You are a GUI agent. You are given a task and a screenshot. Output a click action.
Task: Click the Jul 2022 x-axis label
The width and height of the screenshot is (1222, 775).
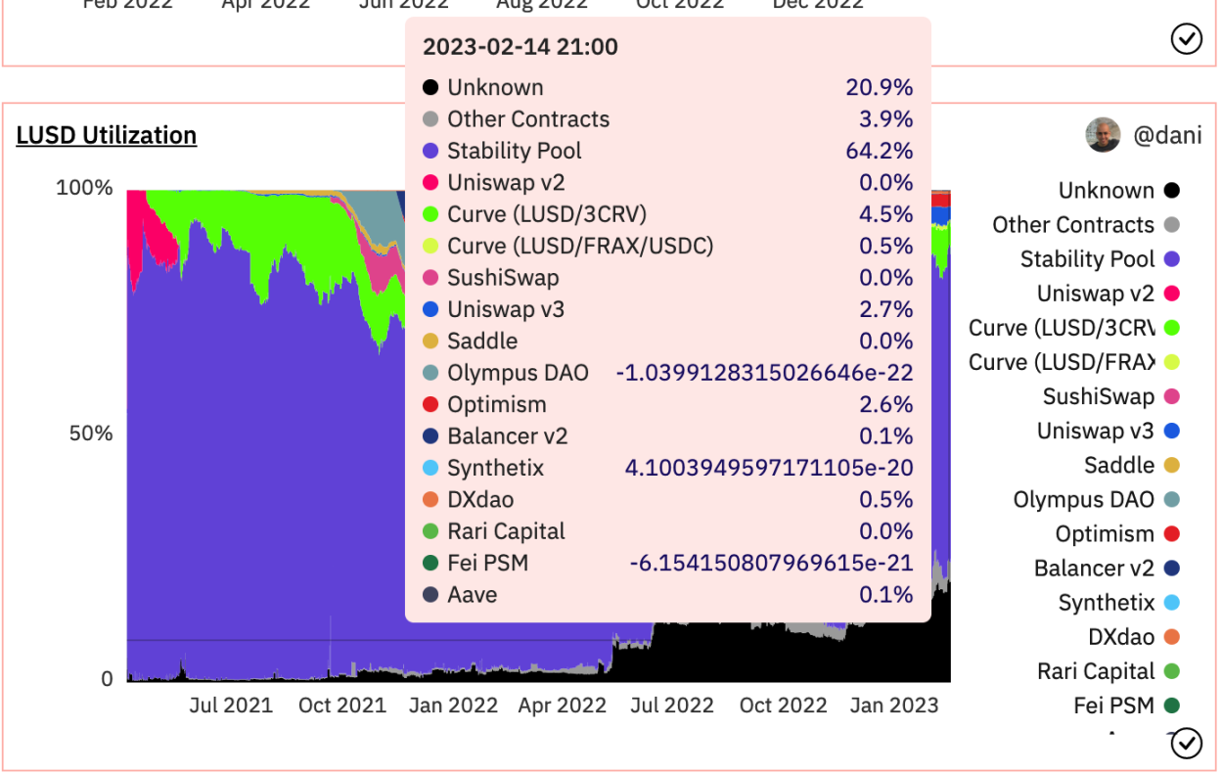click(x=671, y=706)
